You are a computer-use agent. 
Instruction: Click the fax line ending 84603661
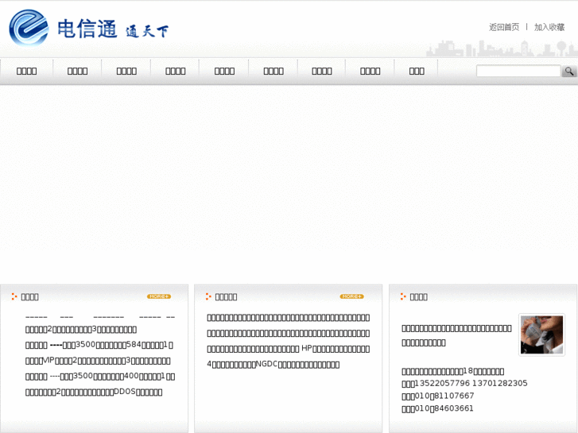click(437, 408)
